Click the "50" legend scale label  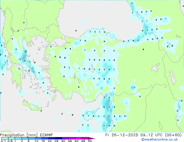(90, 141)
